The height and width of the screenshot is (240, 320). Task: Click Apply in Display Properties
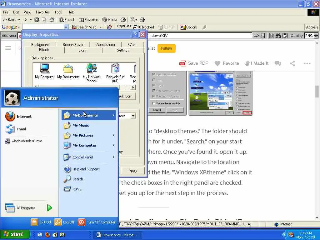(132, 171)
